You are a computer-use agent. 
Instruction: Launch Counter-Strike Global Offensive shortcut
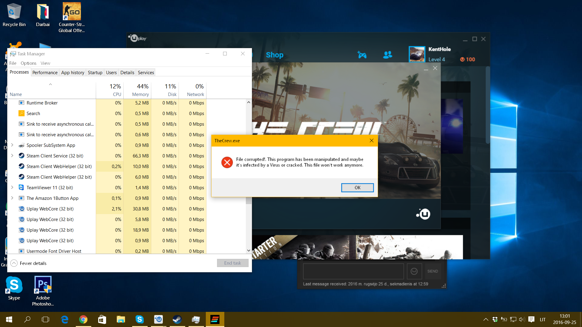coord(72,18)
